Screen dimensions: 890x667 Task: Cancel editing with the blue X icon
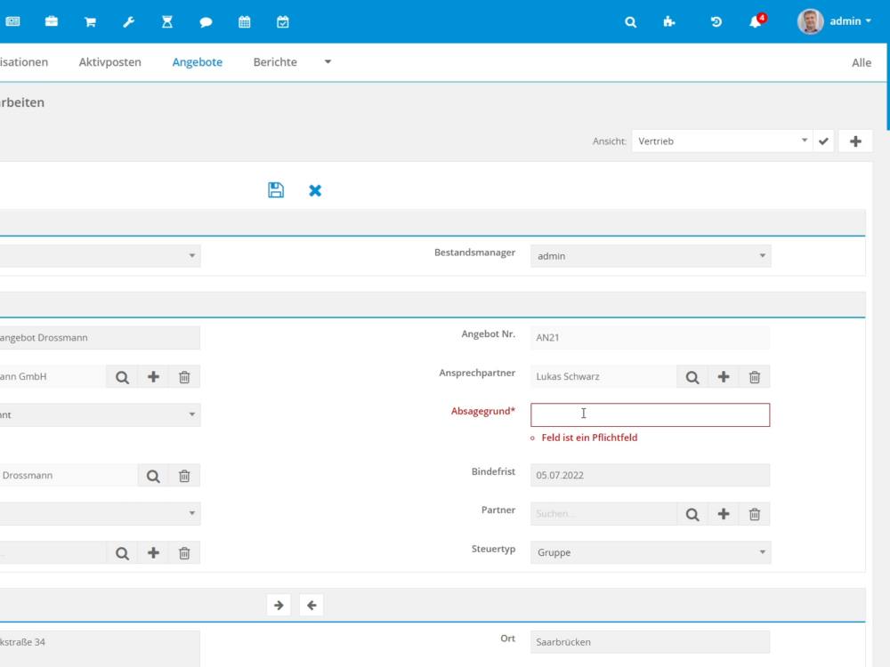point(315,190)
